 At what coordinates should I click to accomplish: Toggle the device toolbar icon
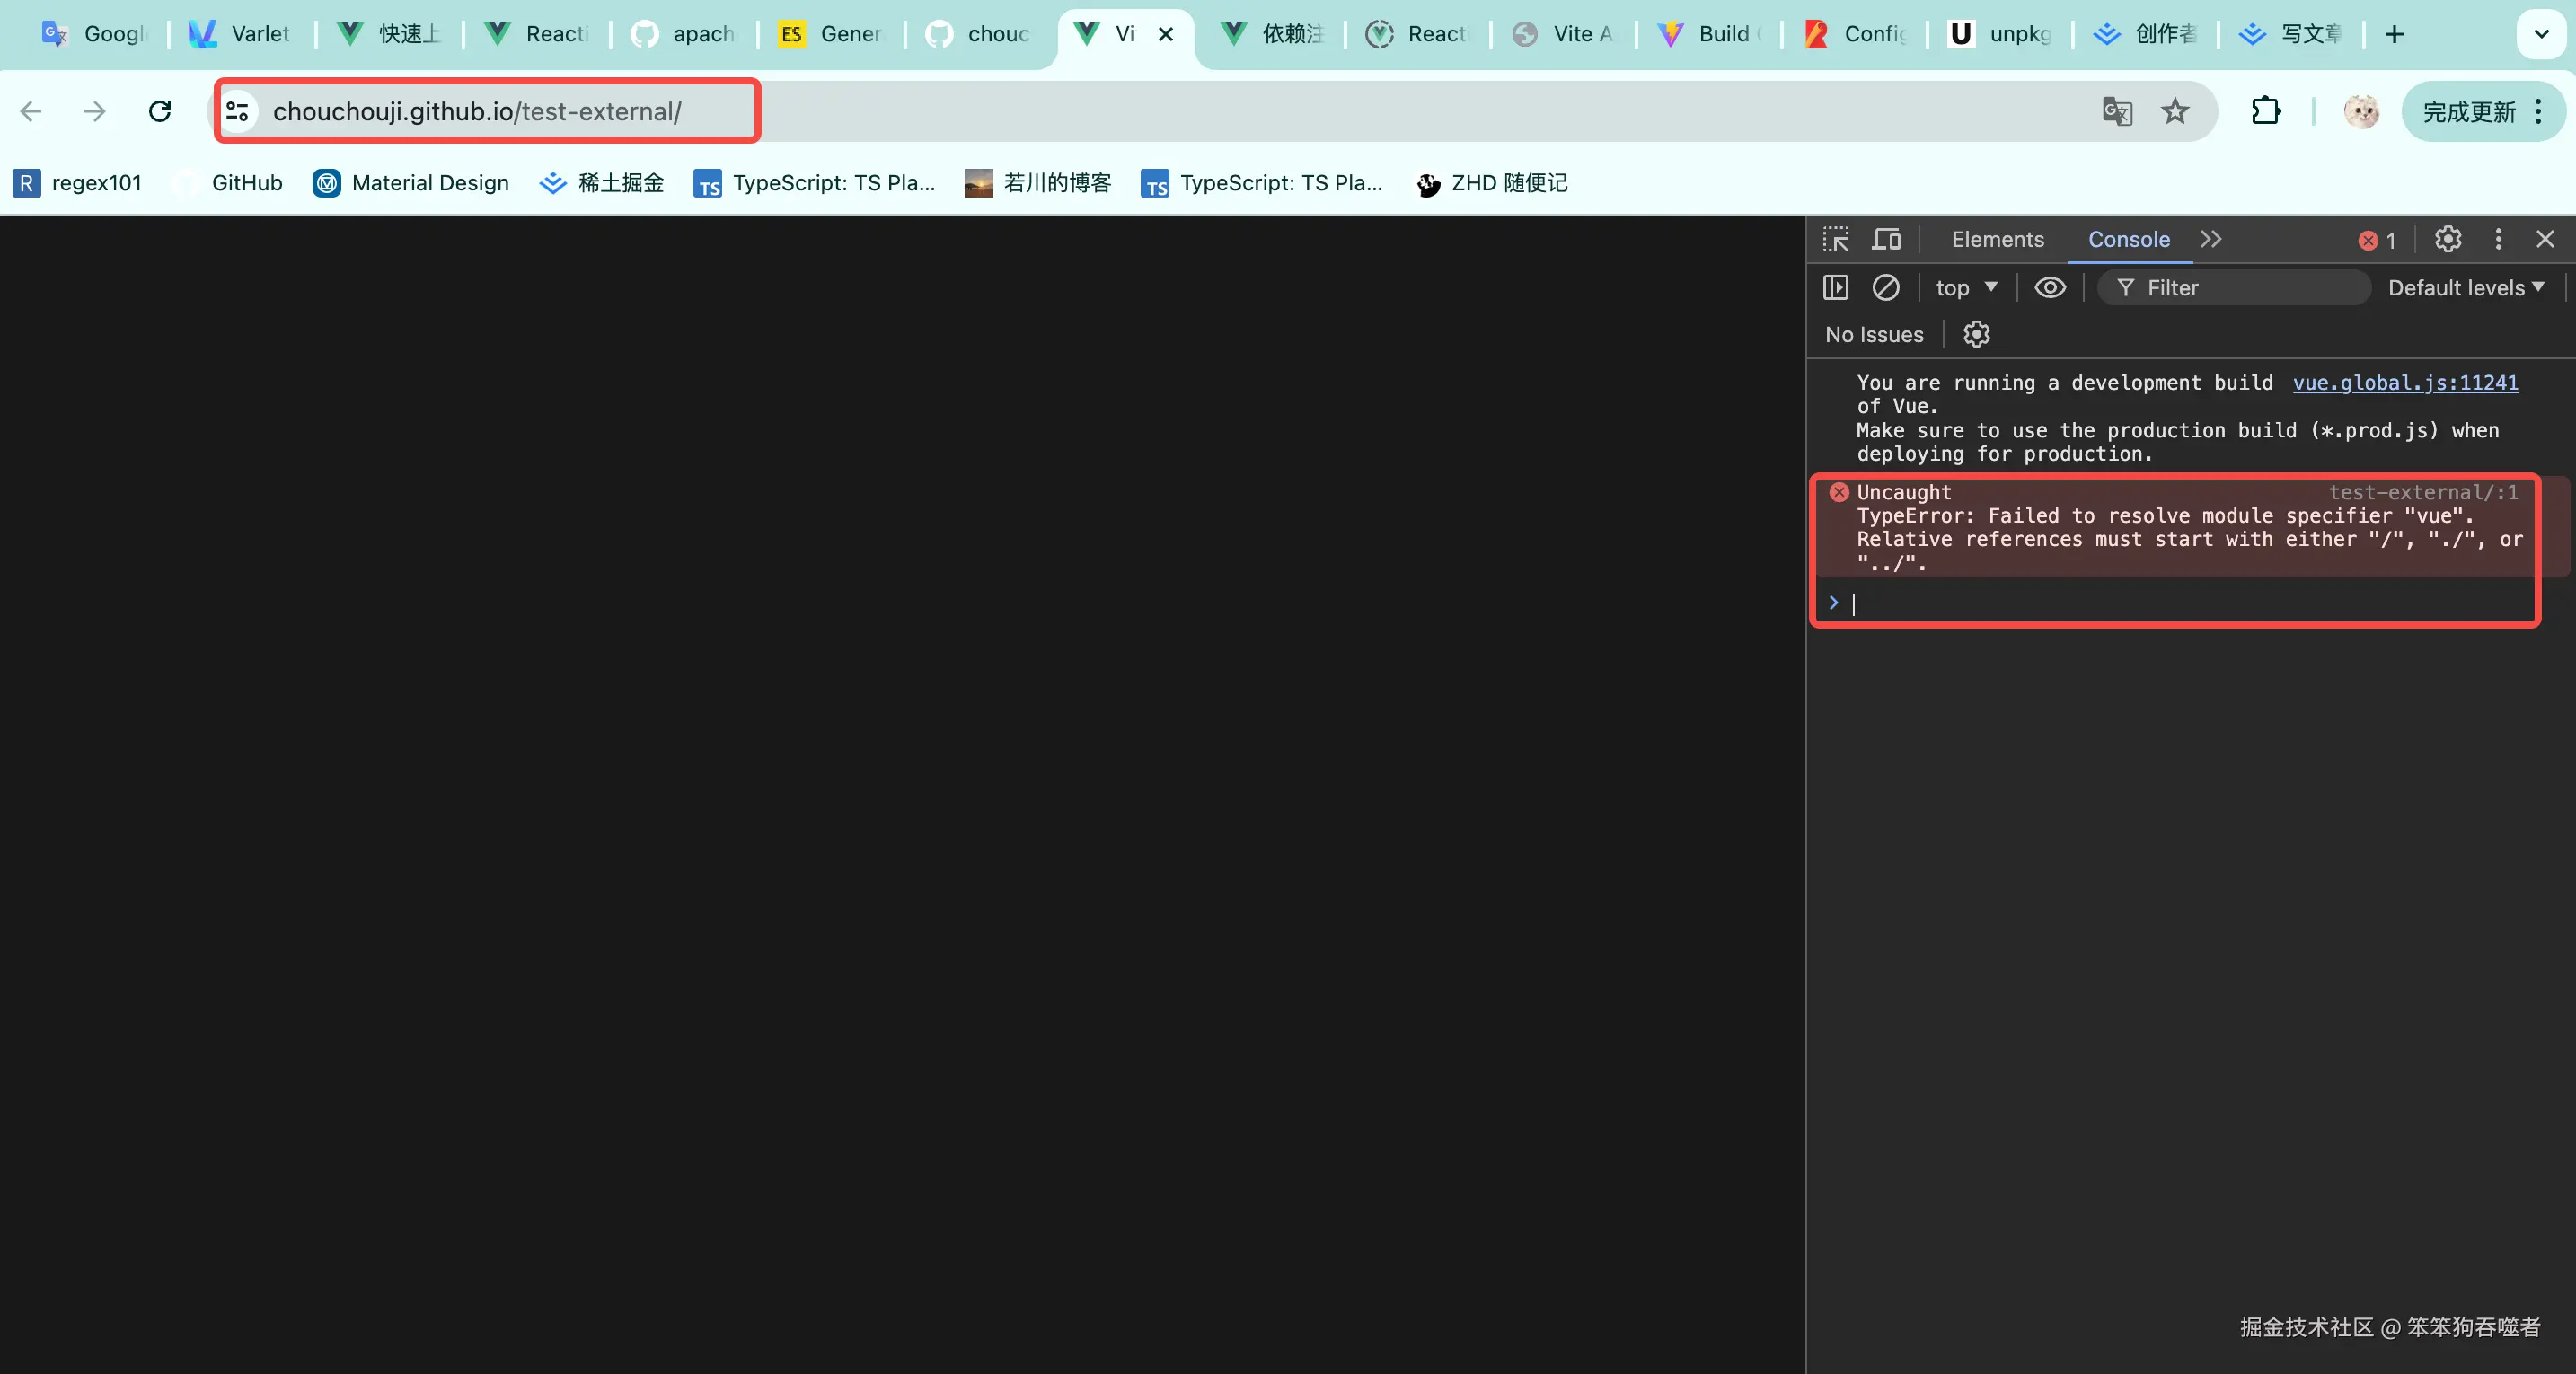(x=1887, y=239)
